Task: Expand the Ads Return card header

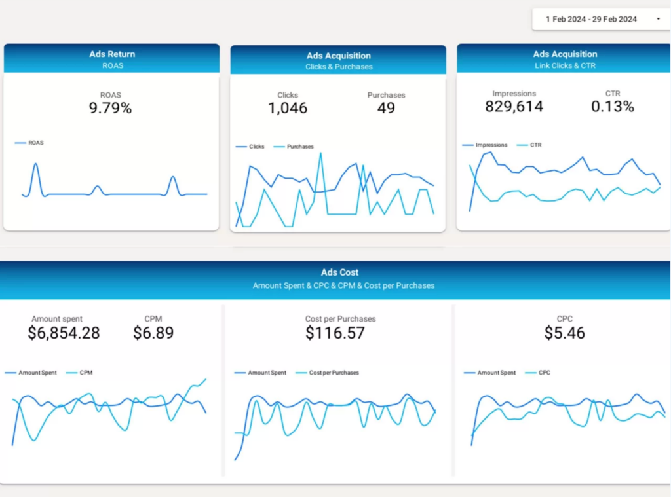Action: tap(111, 59)
